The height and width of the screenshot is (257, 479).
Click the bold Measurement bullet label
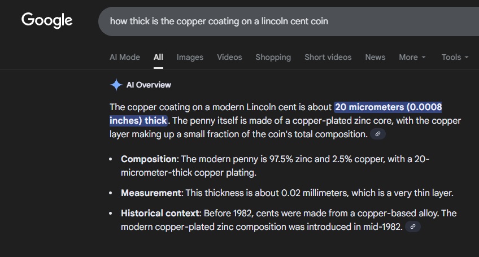[x=151, y=193]
